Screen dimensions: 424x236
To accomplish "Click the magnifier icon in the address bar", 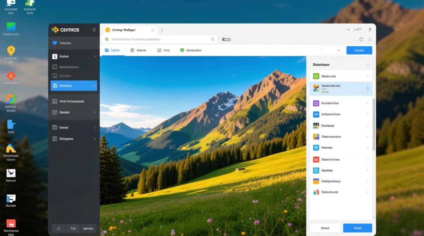I will click(x=213, y=39).
